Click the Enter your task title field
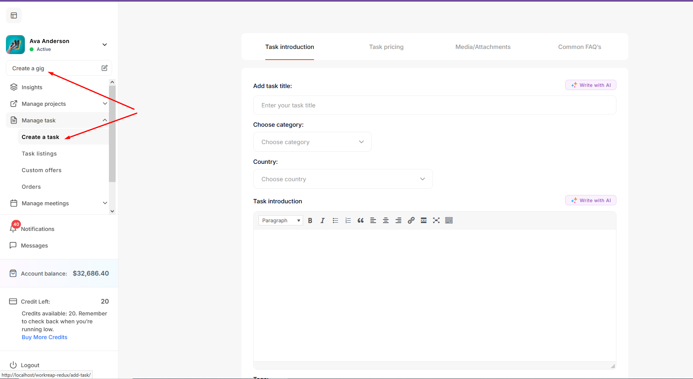This screenshot has width=693, height=379. tap(434, 105)
